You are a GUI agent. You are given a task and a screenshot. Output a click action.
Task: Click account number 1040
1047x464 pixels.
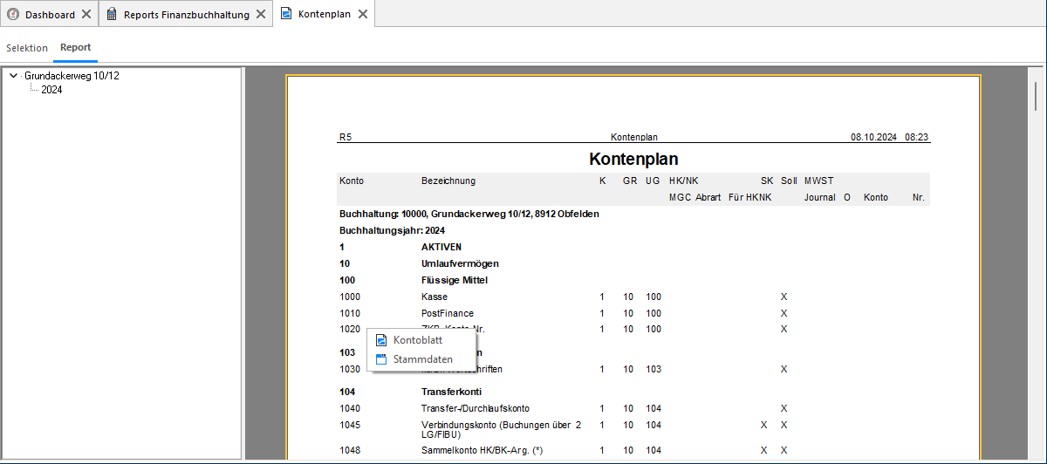(x=349, y=408)
